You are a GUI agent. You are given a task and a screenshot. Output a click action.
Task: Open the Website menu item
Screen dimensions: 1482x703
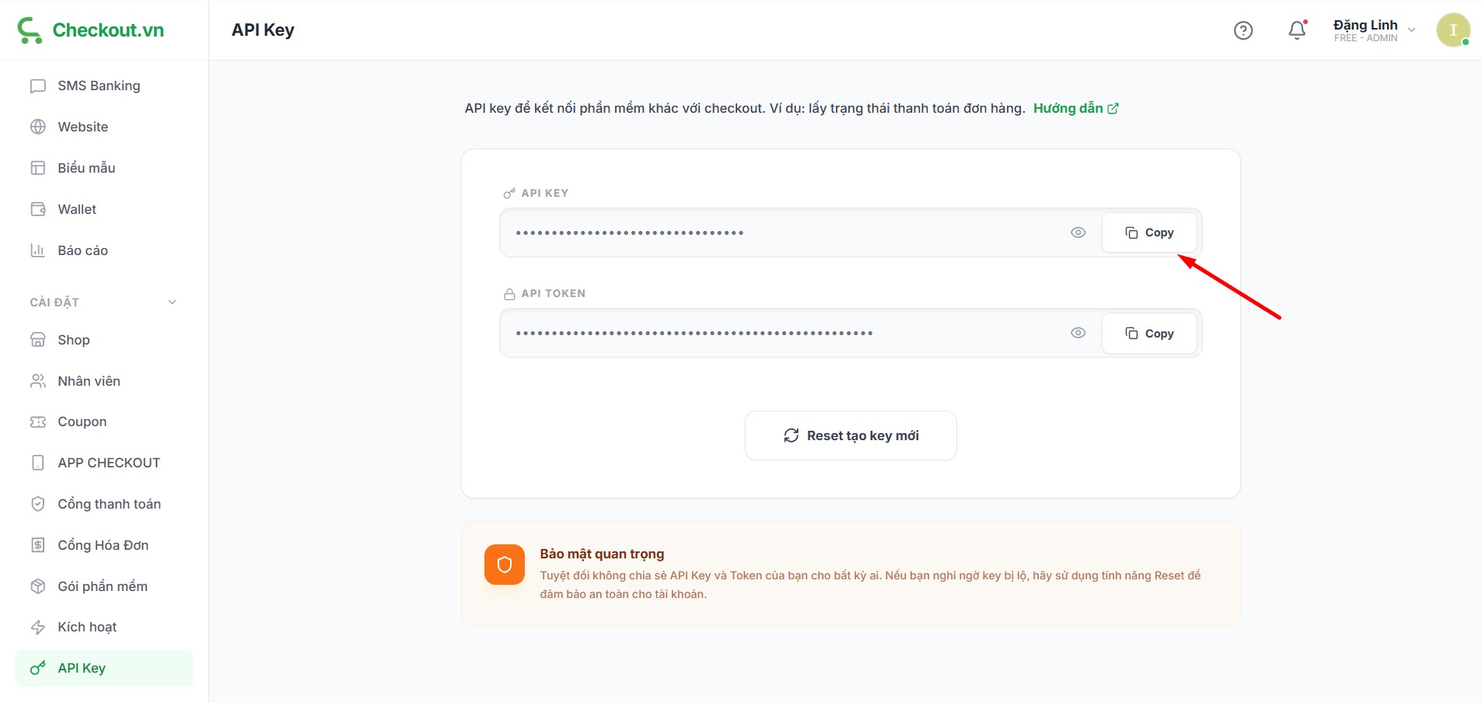coord(82,127)
